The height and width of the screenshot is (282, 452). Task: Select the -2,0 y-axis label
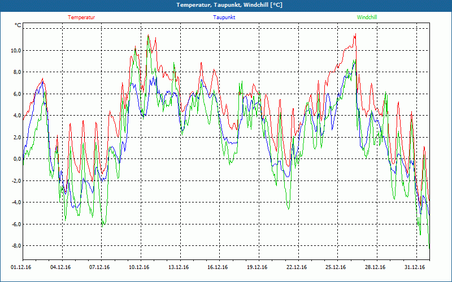16,180
